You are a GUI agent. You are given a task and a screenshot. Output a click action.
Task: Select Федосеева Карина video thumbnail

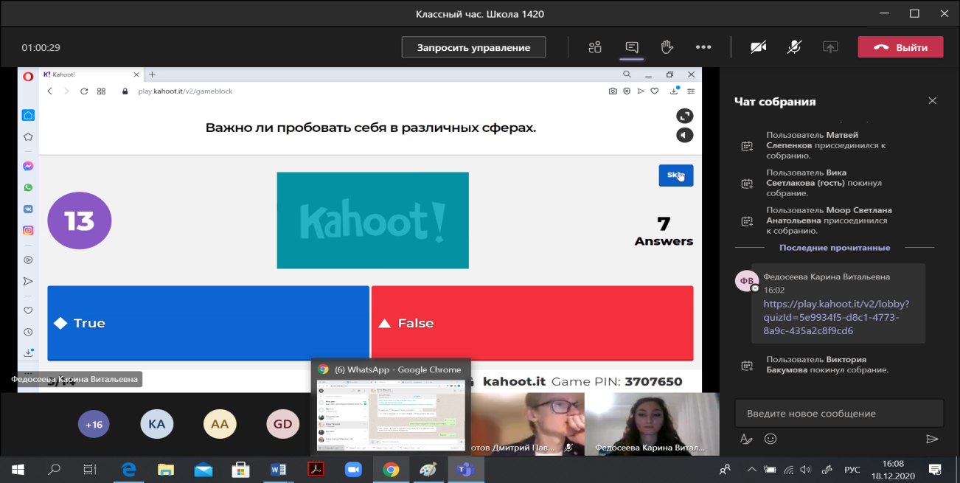tap(652, 423)
